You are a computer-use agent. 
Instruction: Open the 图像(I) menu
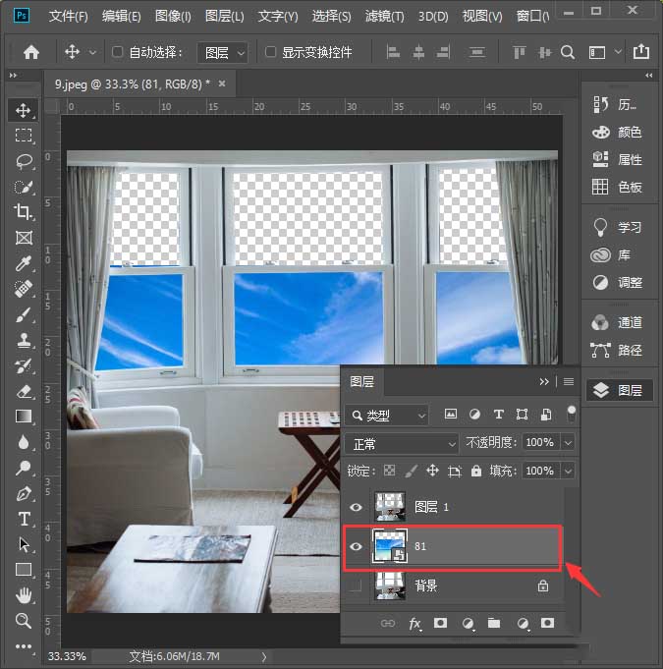(x=173, y=17)
